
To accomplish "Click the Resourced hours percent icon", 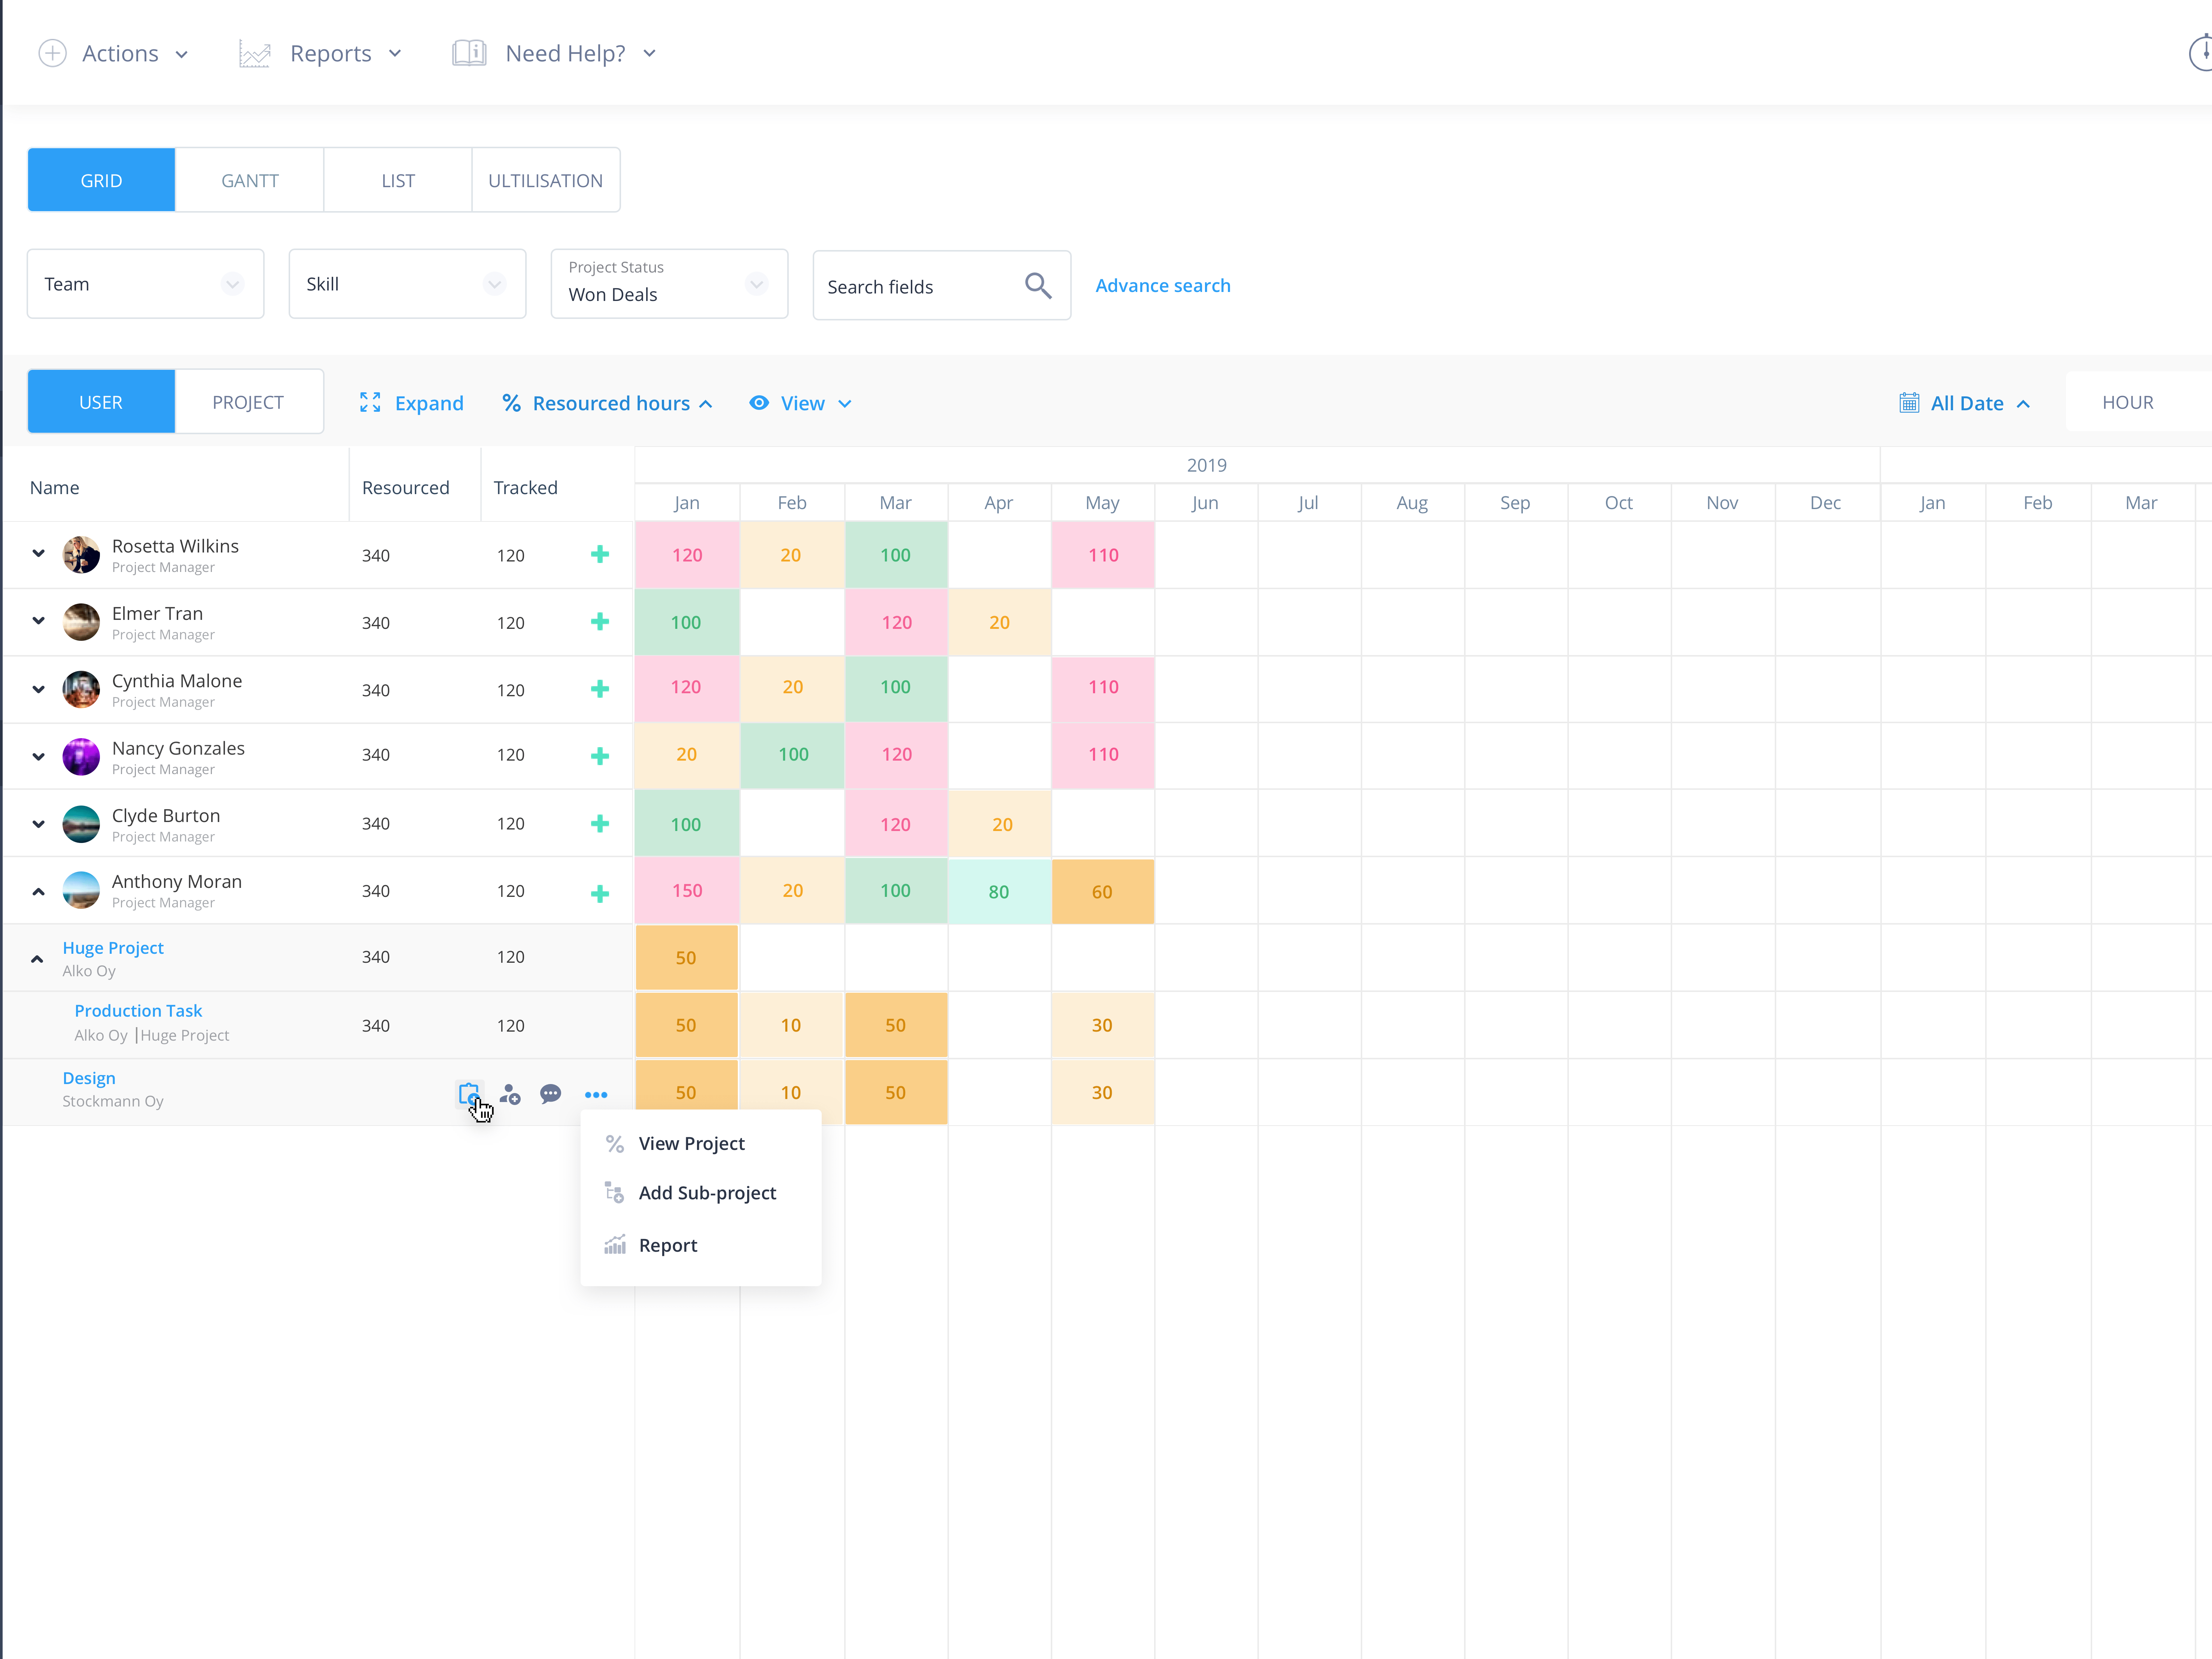I will [x=511, y=403].
